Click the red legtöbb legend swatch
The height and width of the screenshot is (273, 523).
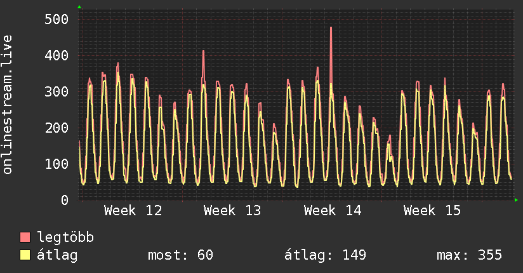pyautogui.click(x=25, y=237)
